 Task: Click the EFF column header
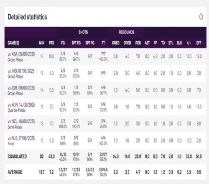pyautogui.click(x=199, y=43)
